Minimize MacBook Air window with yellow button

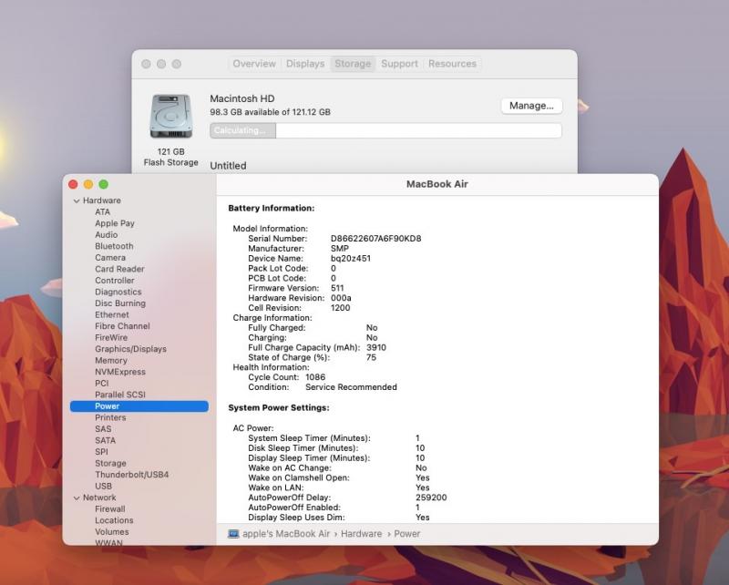click(88, 185)
